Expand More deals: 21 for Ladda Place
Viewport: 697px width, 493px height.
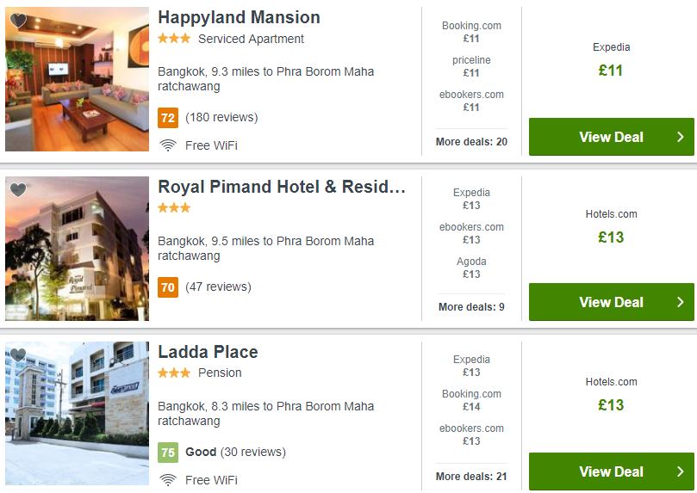[x=471, y=476]
